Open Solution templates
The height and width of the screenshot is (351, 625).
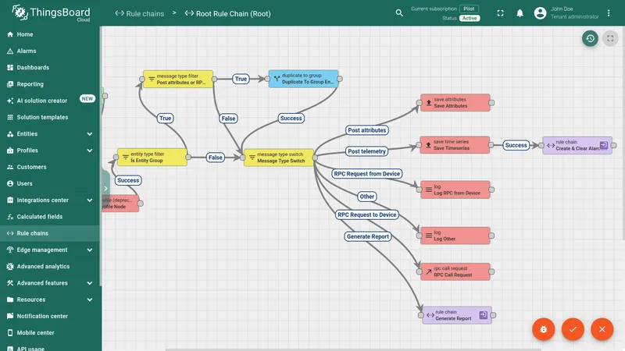50,118
